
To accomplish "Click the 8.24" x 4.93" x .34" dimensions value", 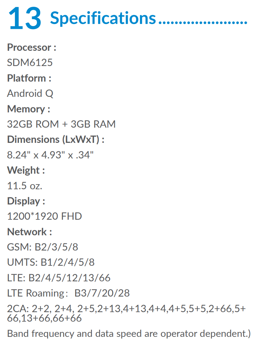I will [50, 155].
